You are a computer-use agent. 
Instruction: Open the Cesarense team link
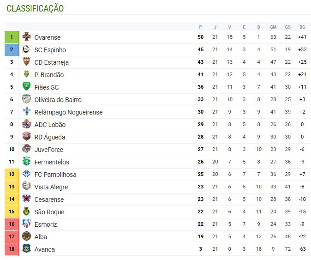(49, 200)
